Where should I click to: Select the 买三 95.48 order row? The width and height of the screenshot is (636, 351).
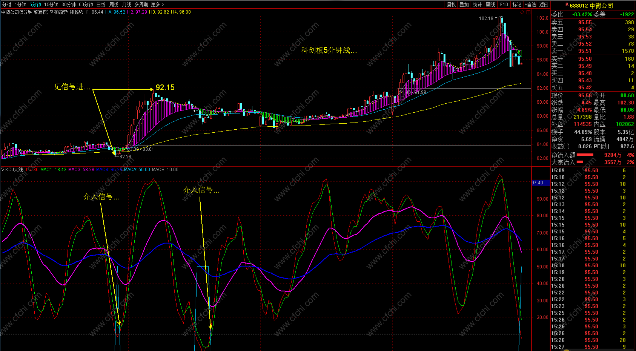[x=593, y=74]
